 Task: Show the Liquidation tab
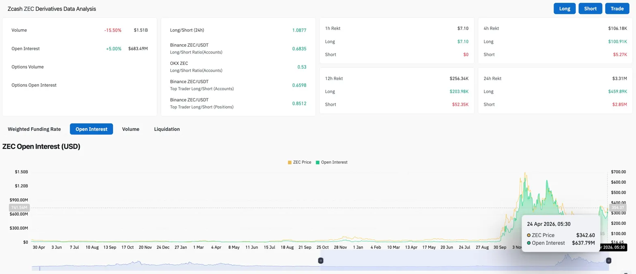click(167, 129)
